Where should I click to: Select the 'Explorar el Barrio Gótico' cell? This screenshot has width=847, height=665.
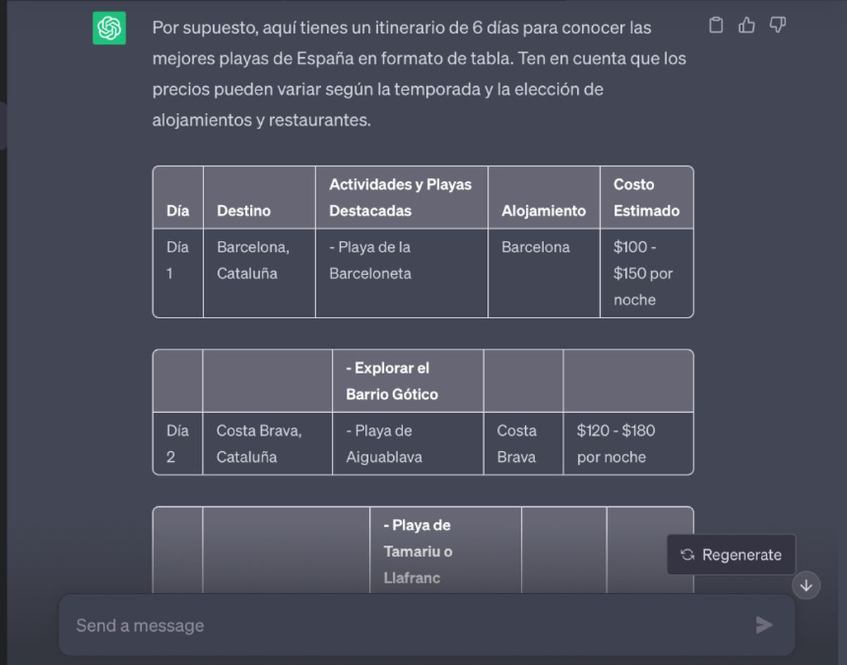[392, 381]
